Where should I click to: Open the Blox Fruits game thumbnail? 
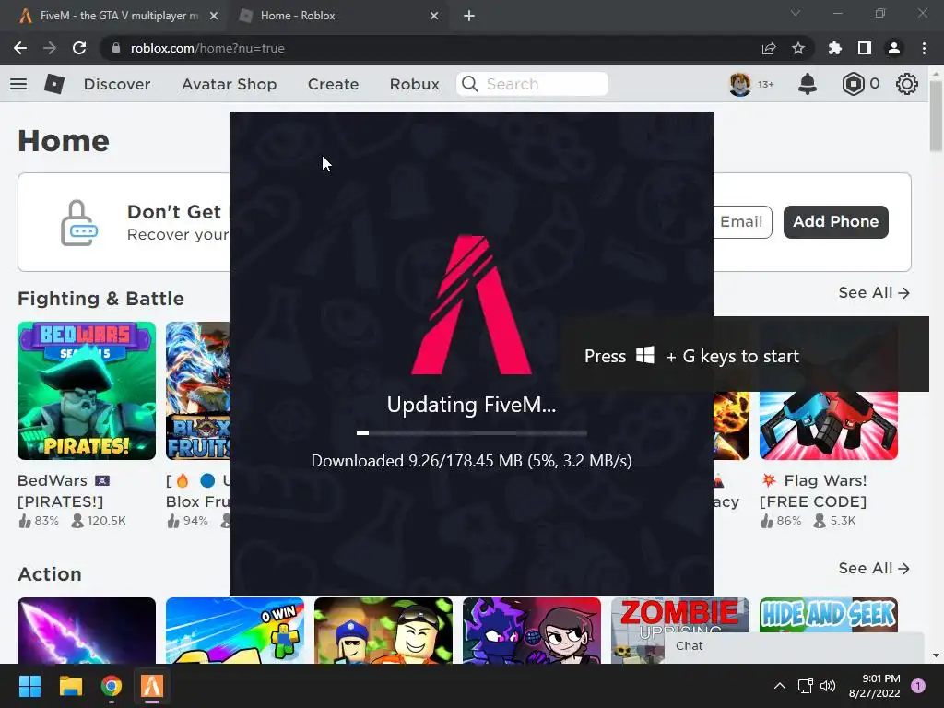197,391
